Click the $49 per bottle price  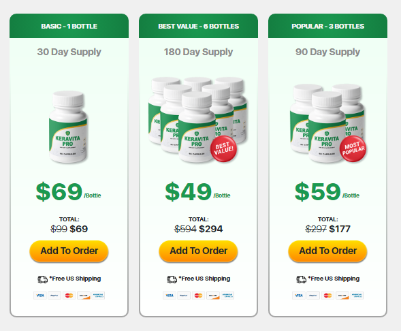[197, 192]
